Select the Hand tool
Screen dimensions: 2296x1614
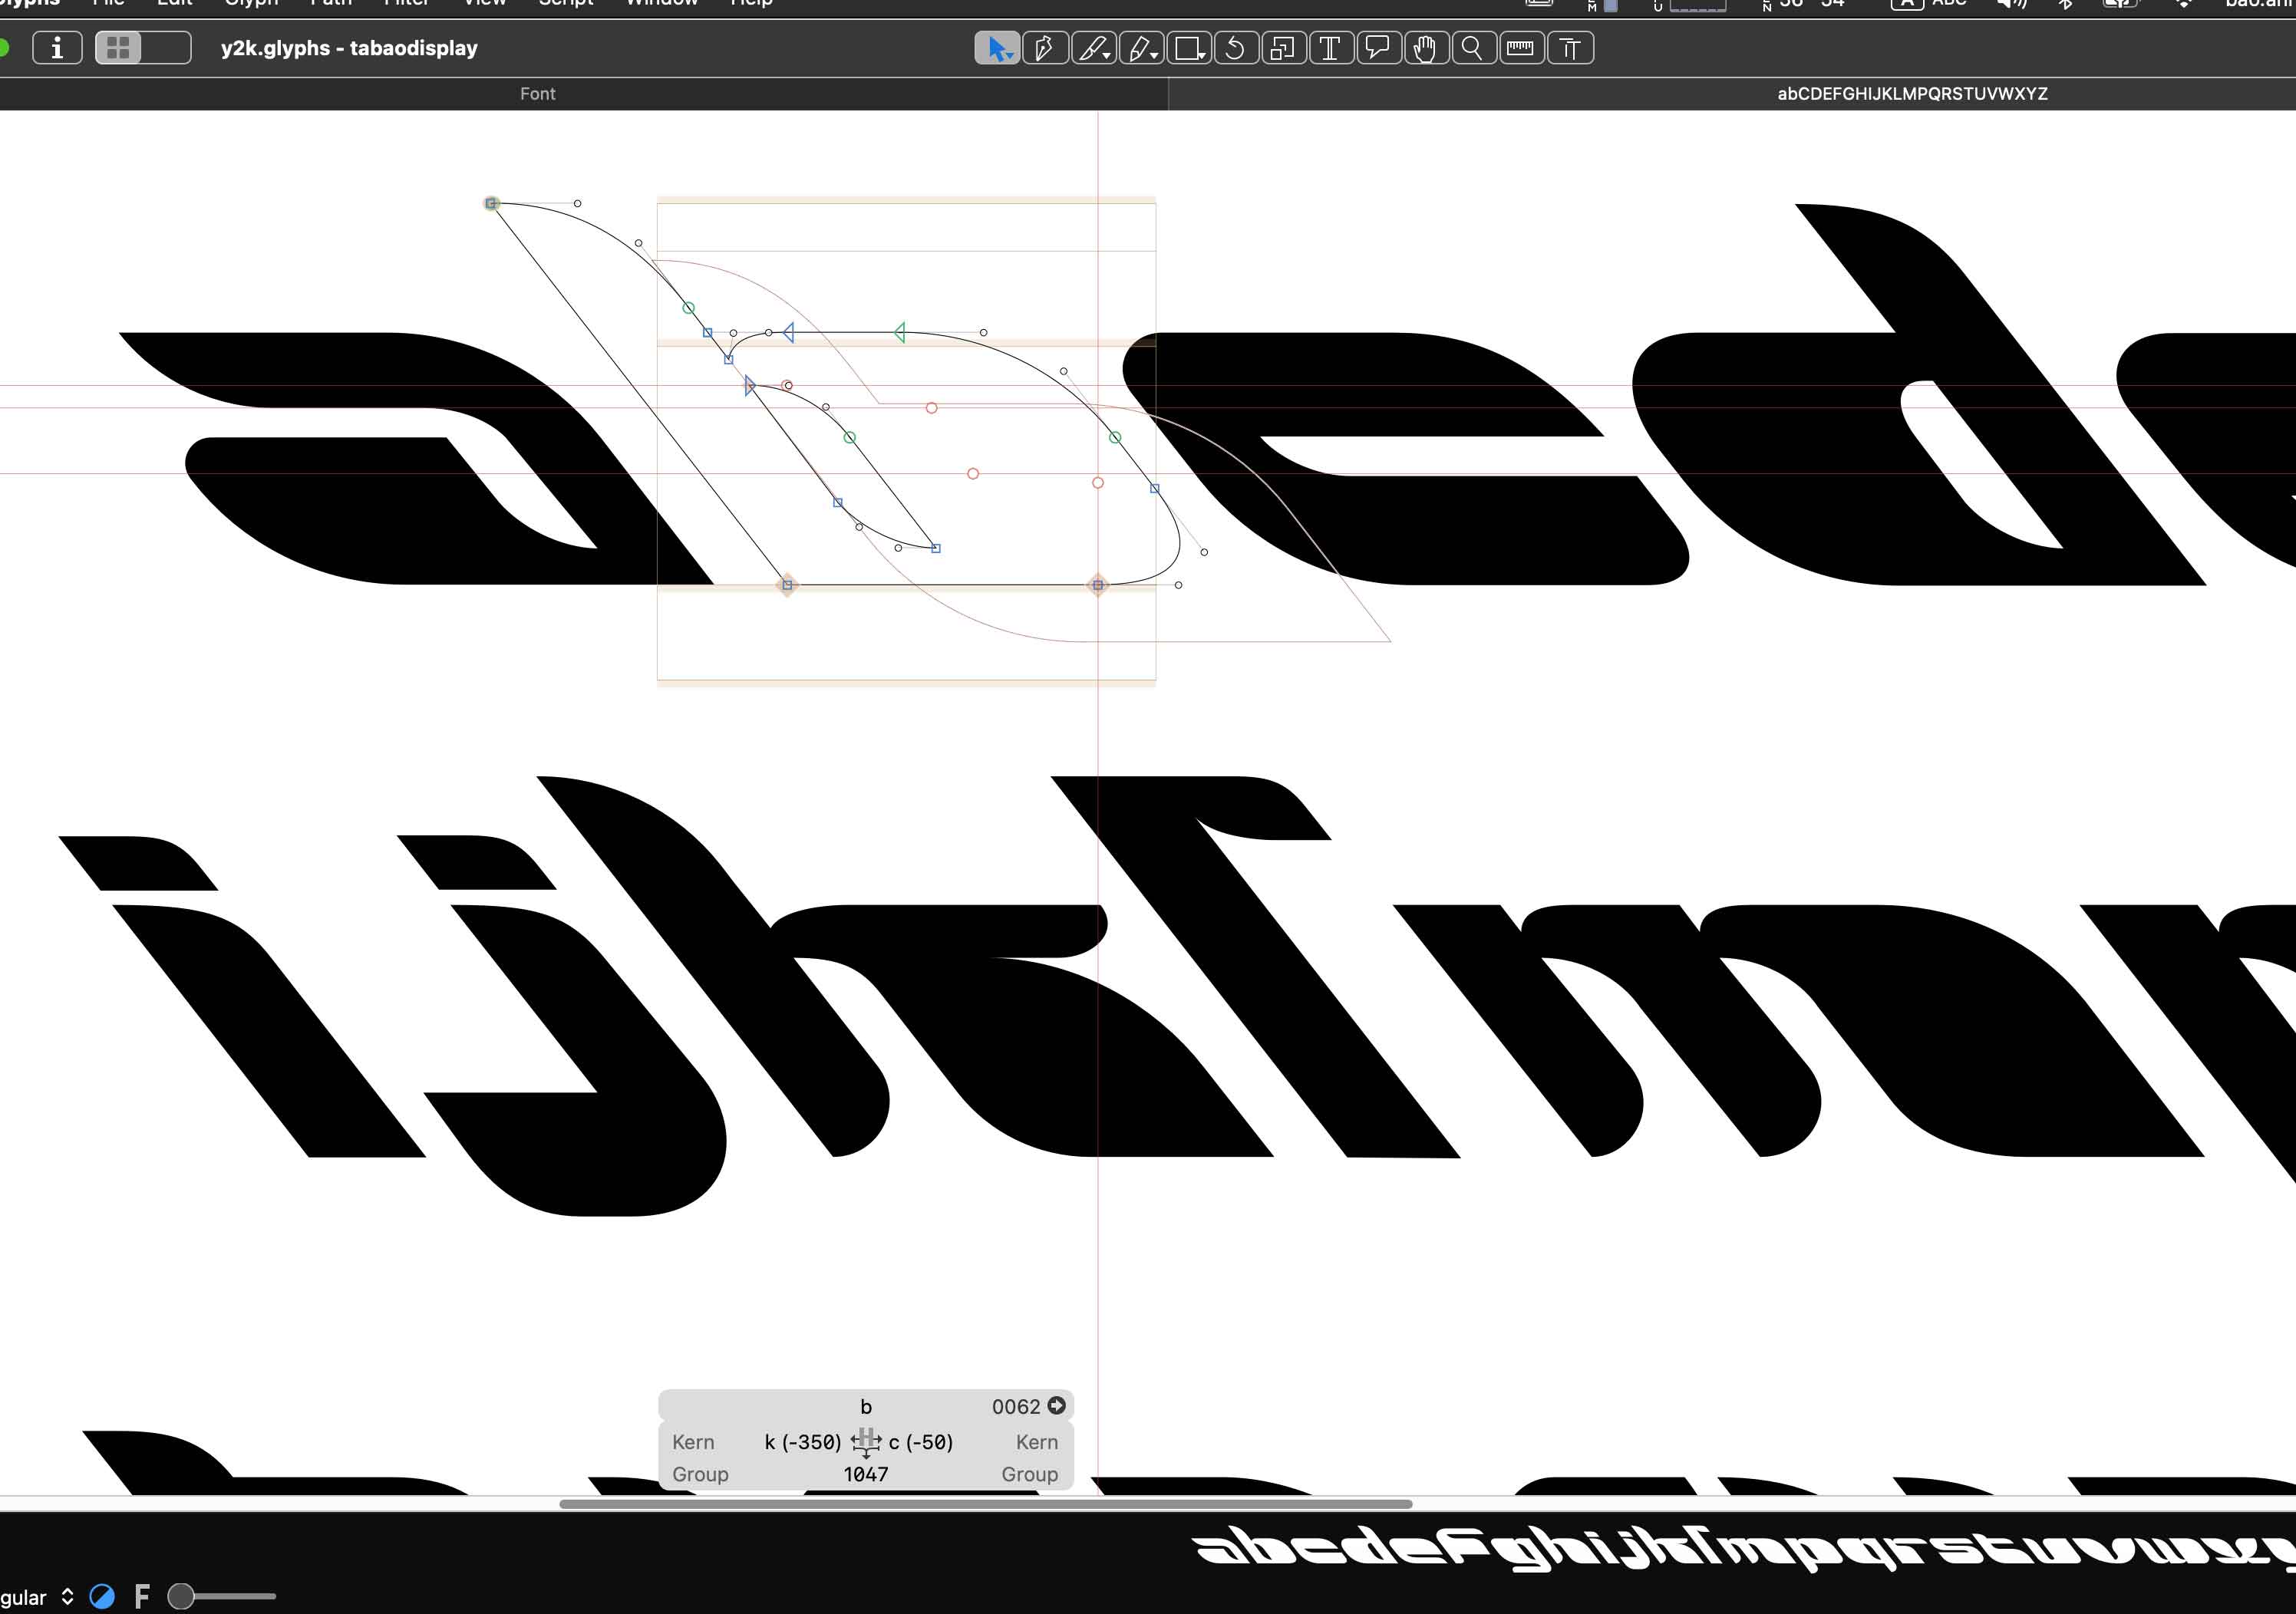point(1425,48)
